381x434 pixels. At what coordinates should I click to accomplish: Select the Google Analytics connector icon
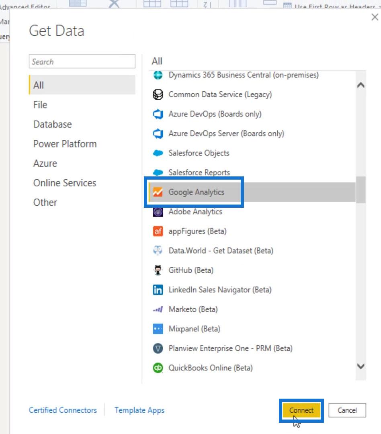tap(158, 192)
